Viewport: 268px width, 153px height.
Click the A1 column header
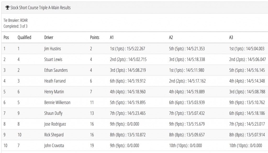pos(111,37)
